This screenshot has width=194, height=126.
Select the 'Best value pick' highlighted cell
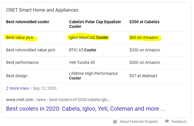click(20, 37)
